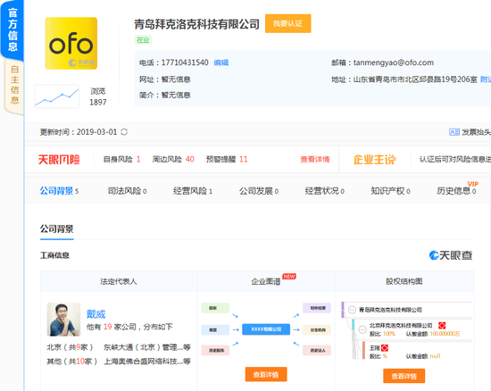Screen dimensions: 491x391
Task: Switch to the 自主信息 side tab
Action: pos(14,85)
